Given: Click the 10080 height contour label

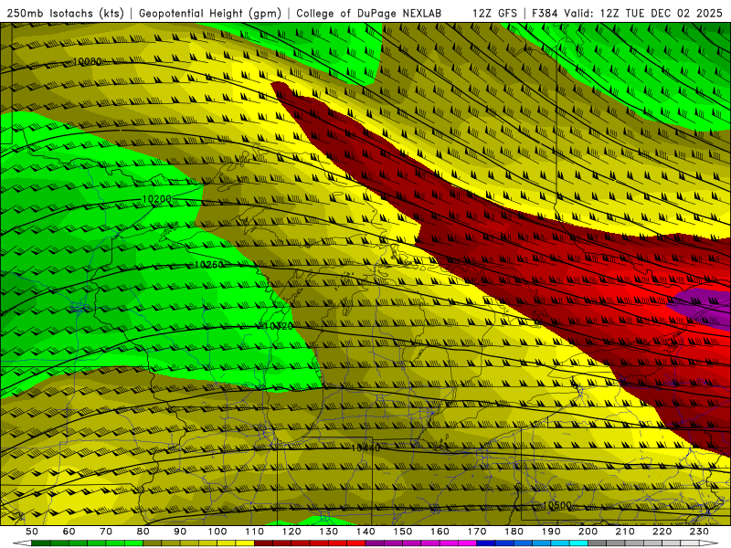Looking at the screenshot, I should [87, 61].
